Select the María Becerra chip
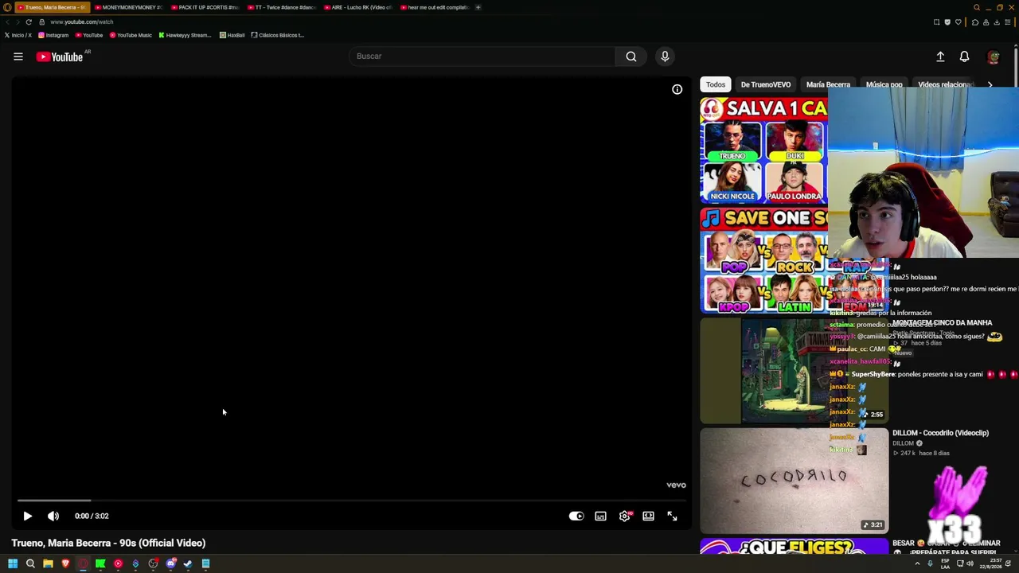 click(x=828, y=84)
